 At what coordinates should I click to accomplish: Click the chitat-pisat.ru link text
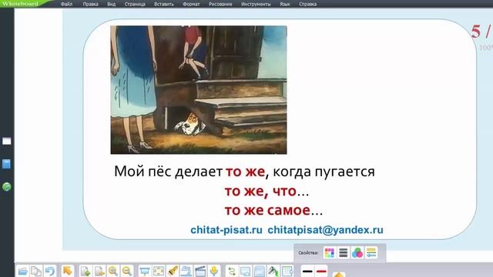coord(226,230)
